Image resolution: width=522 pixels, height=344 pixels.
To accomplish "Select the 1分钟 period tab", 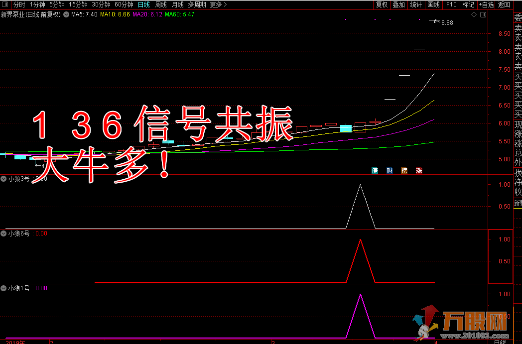I will coord(37,4).
